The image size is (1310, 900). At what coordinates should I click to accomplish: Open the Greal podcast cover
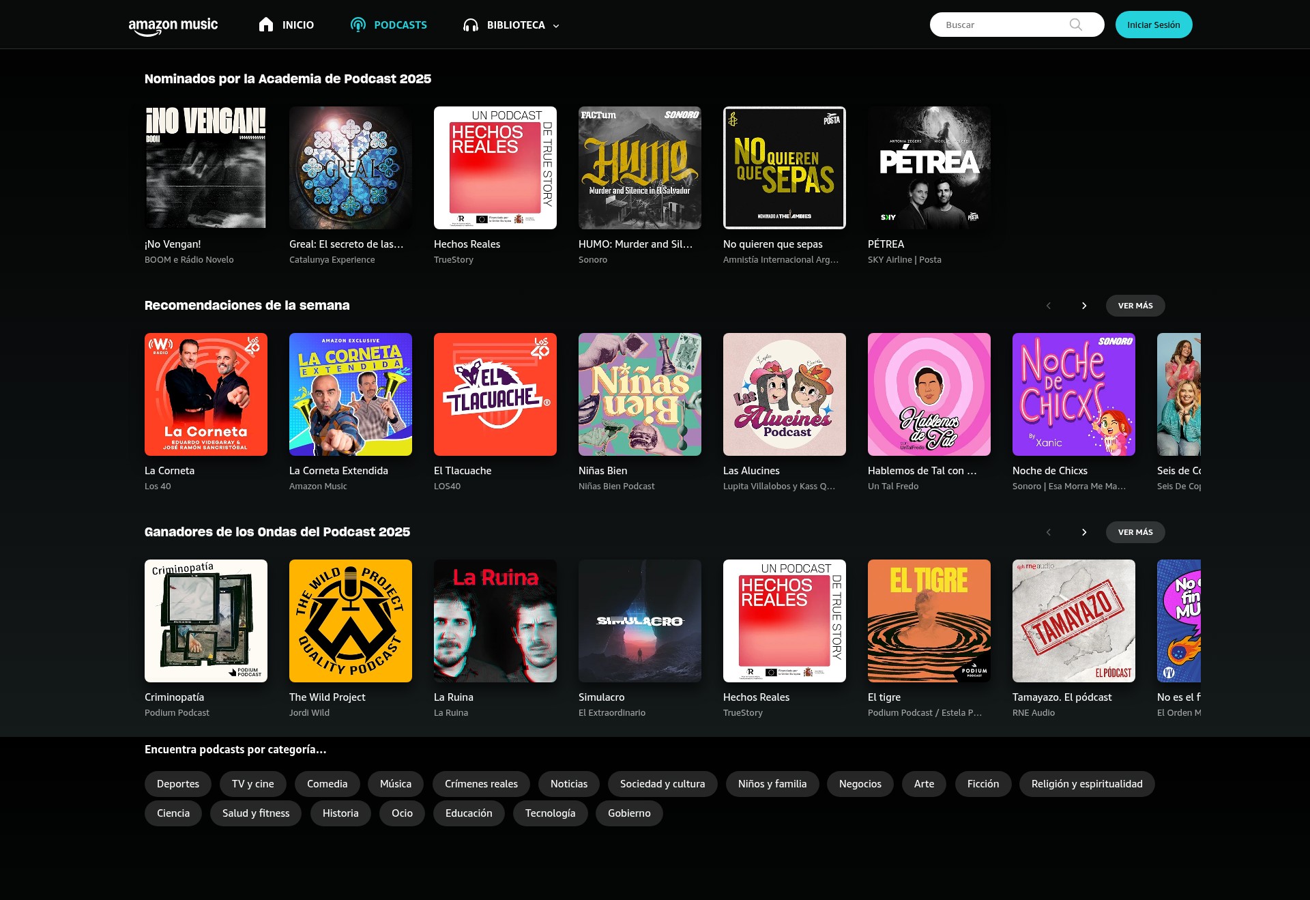(351, 168)
